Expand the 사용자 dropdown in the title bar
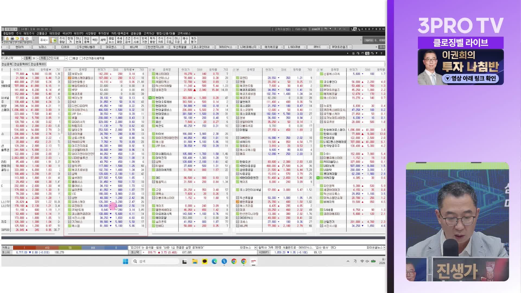 (11, 29)
